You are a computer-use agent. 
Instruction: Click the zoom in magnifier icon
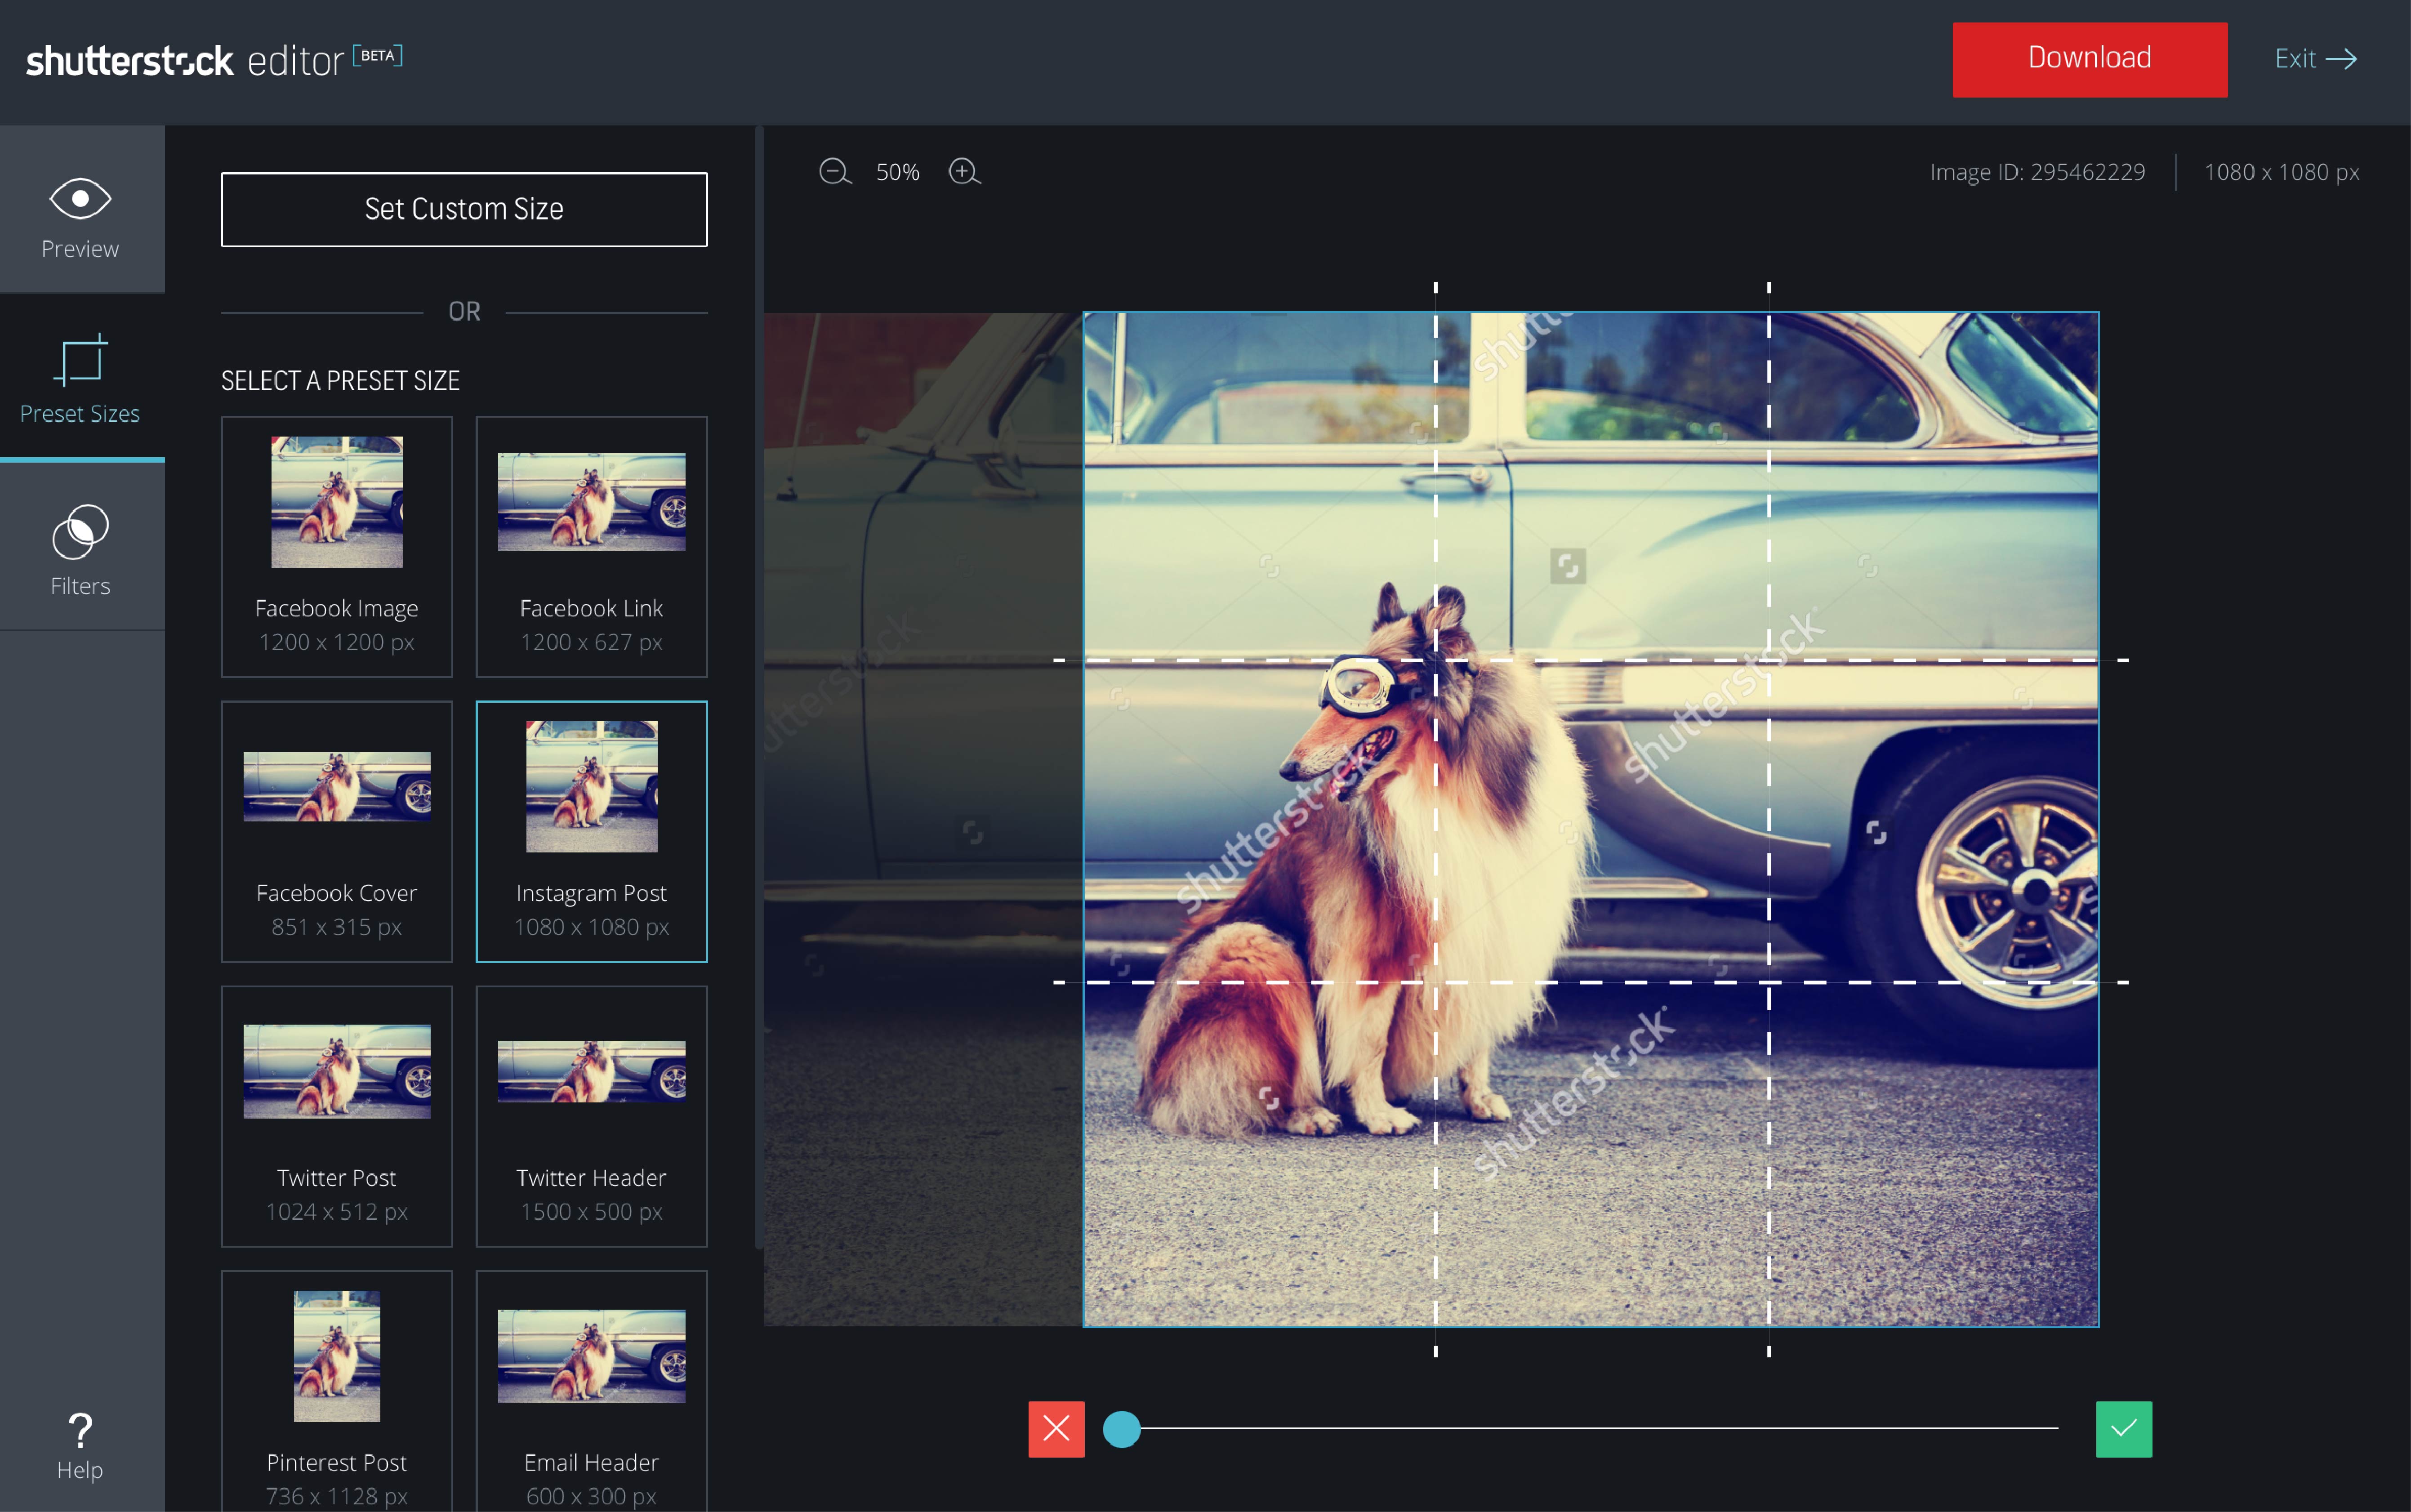click(x=963, y=172)
